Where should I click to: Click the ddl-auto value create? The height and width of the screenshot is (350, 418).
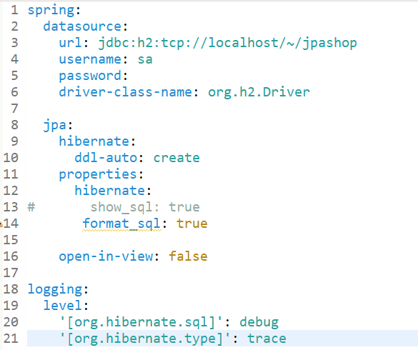coord(176,158)
